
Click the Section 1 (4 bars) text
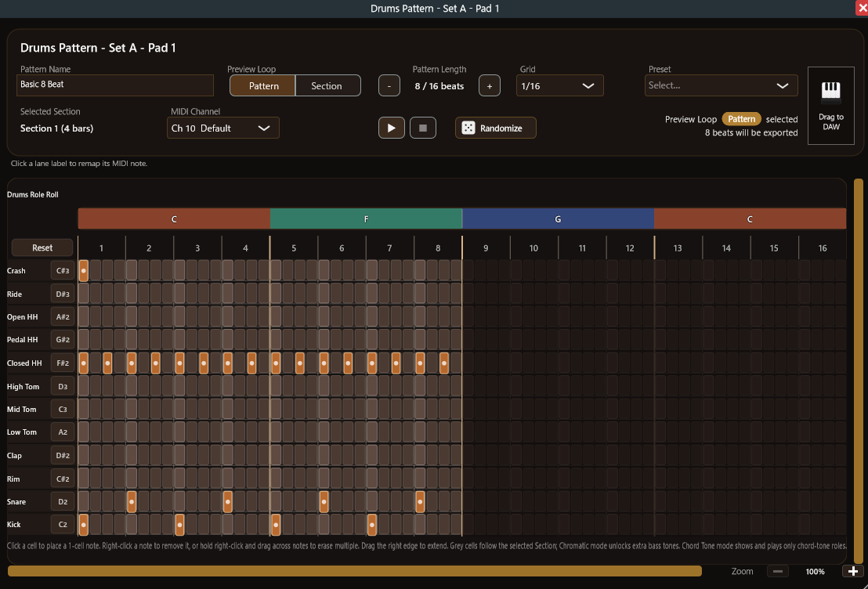tap(56, 128)
